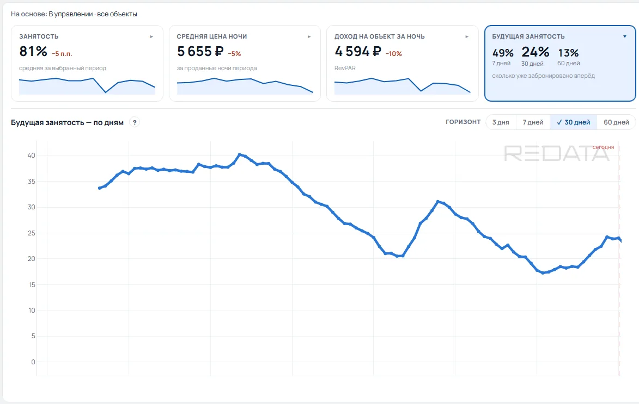Click the 'Будущая занятость — по дням' heading

pyautogui.click(x=67, y=122)
